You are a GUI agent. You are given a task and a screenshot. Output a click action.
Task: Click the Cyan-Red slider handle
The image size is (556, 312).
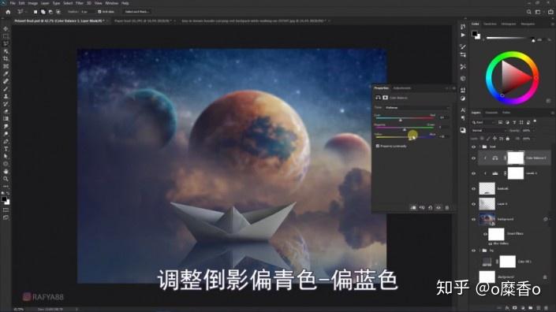pyautogui.click(x=401, y=120)
